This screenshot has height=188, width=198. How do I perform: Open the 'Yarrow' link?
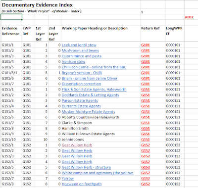tap(68, 179)
